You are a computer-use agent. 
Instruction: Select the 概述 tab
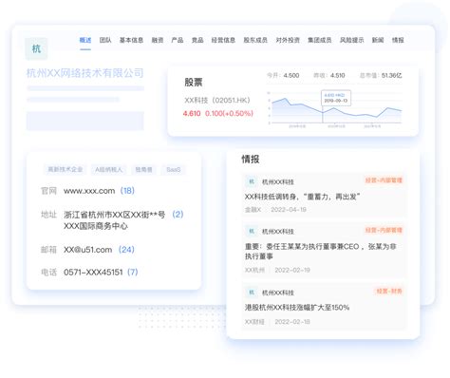pos(85,40)
